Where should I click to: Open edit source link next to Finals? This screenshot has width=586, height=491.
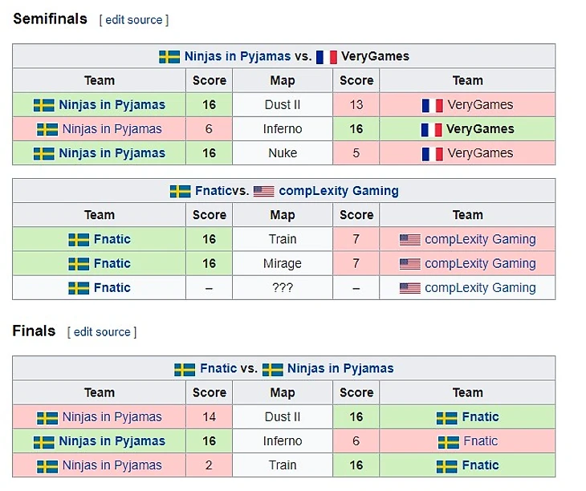[x=102, y=332]
